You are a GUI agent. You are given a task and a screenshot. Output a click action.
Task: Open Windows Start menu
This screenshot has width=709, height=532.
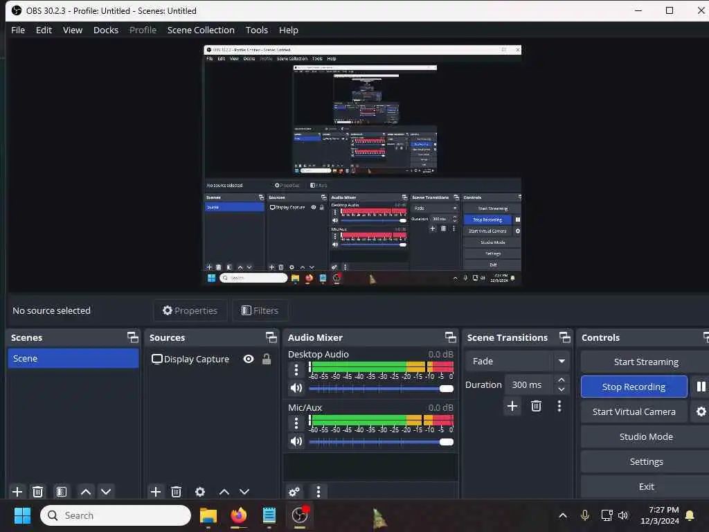tap(22, 515)
